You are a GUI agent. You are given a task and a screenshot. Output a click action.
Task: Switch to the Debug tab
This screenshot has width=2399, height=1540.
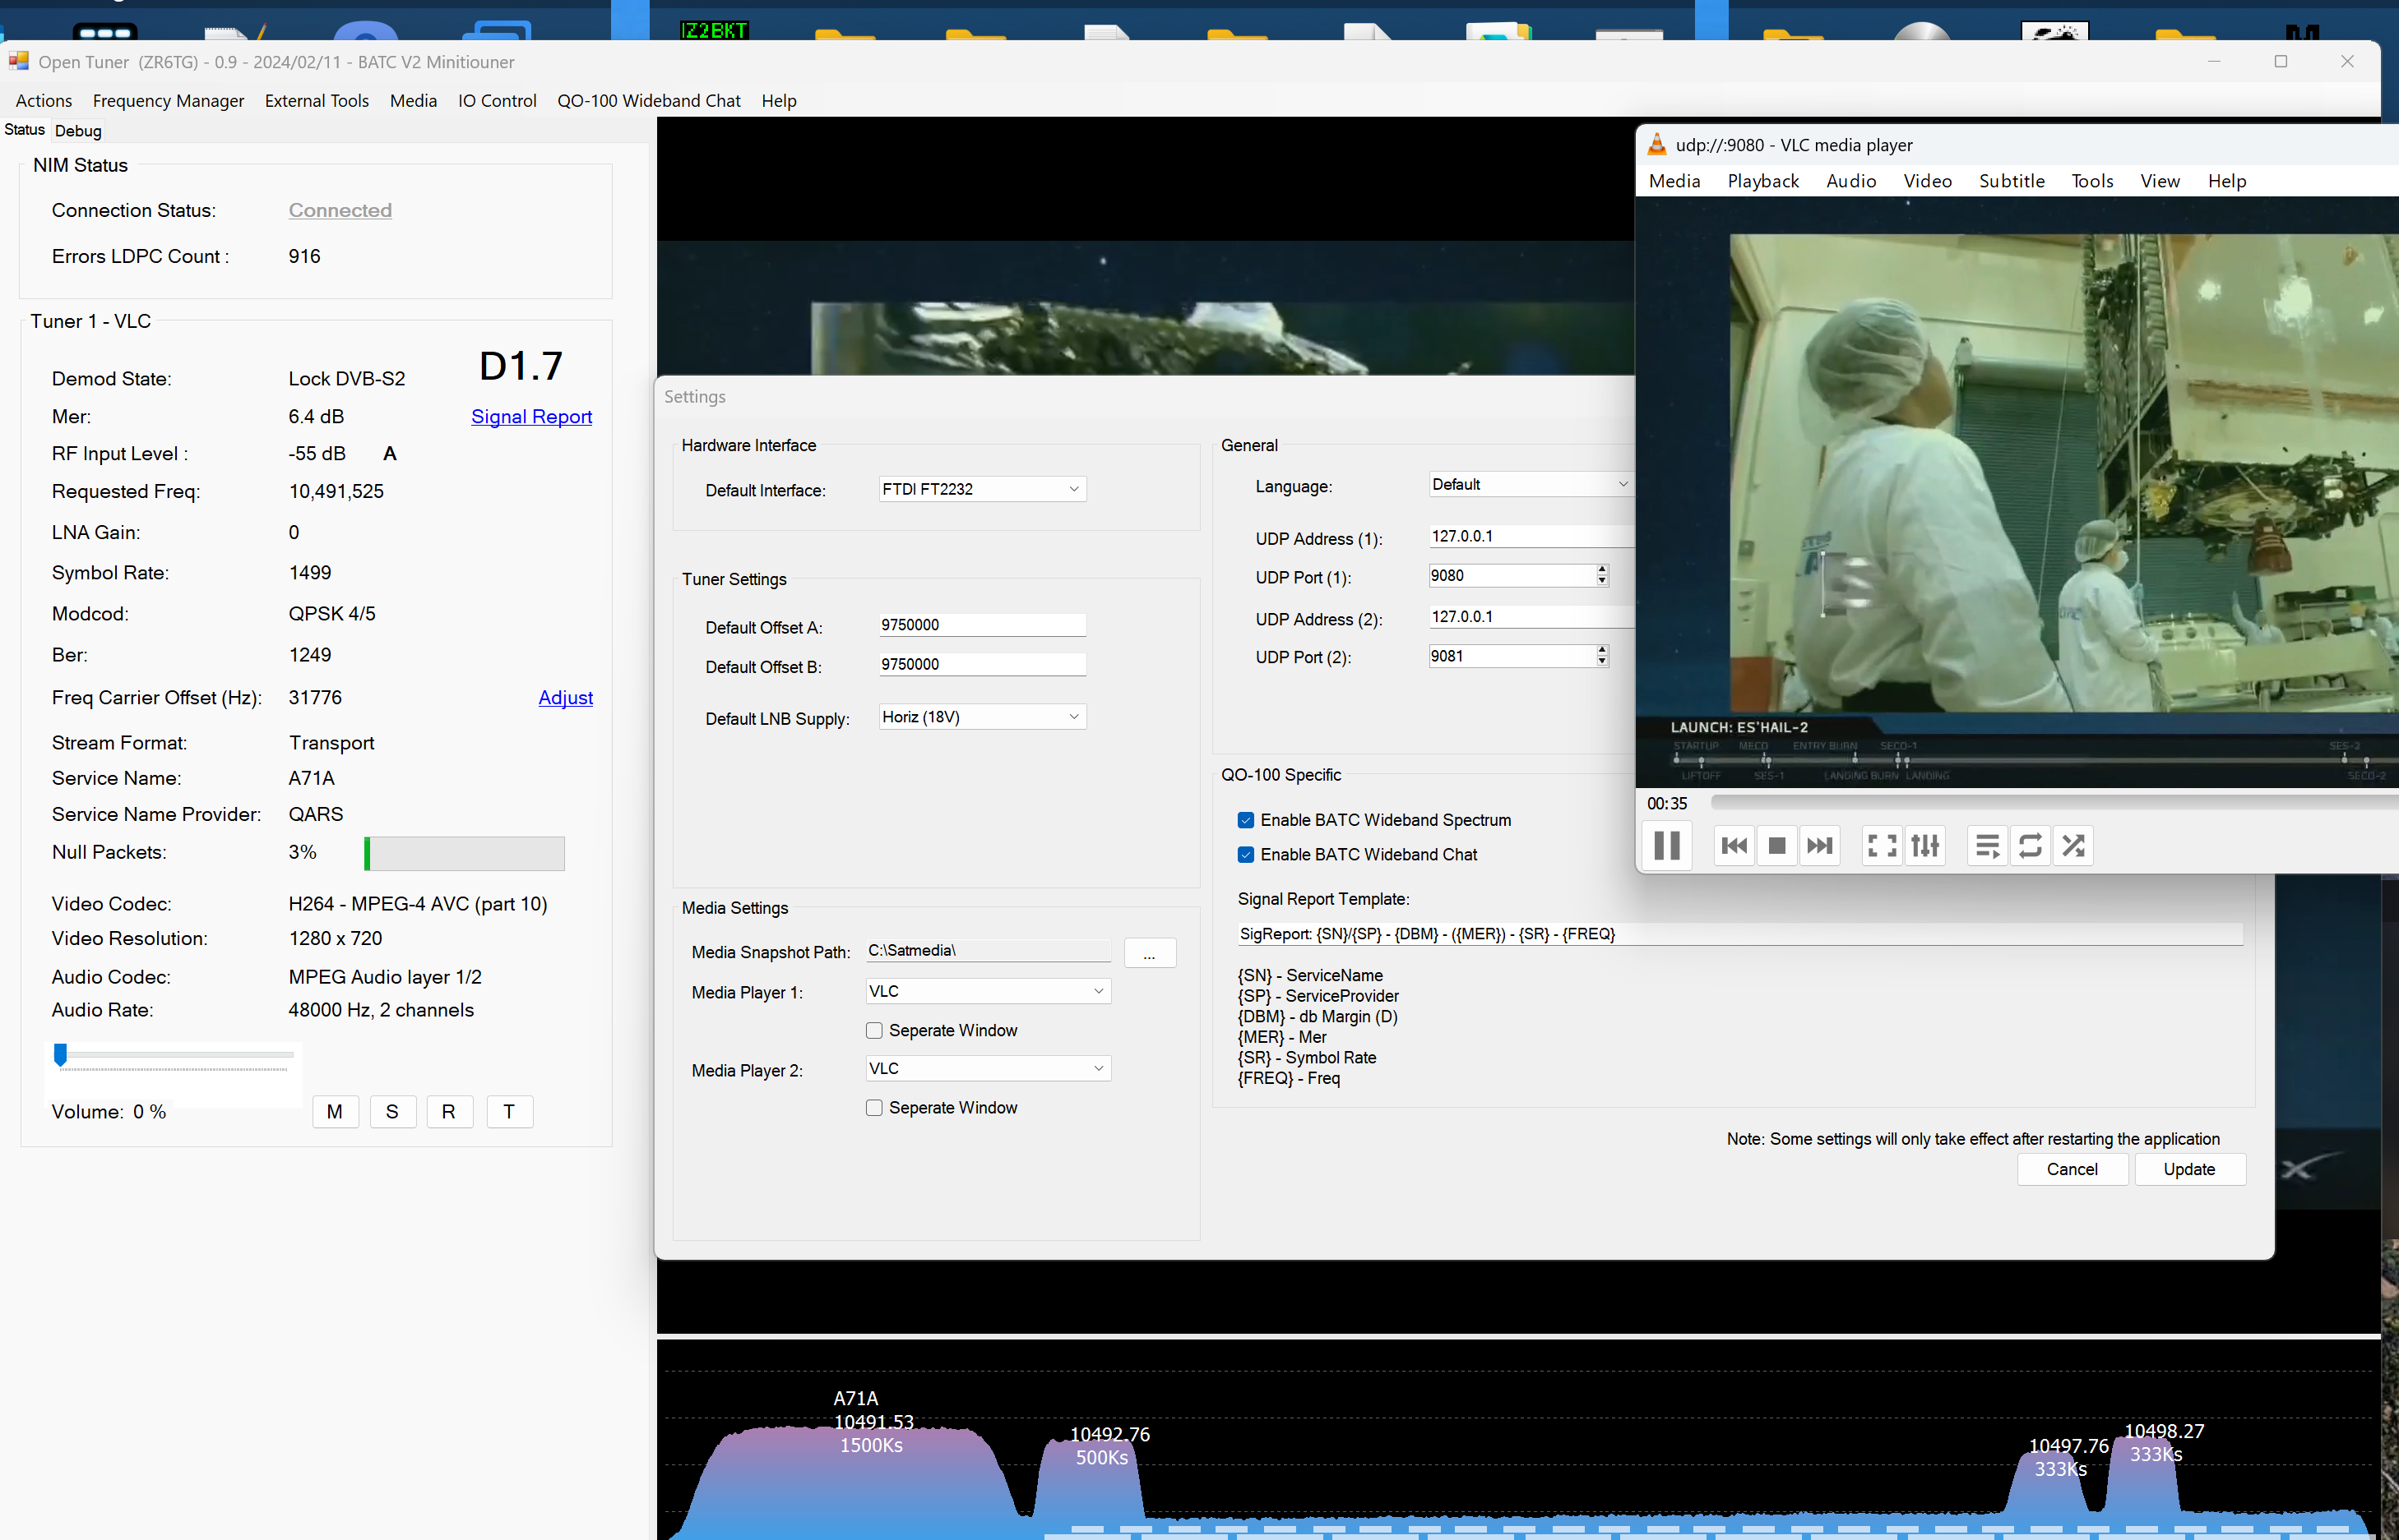coord(78,131)
